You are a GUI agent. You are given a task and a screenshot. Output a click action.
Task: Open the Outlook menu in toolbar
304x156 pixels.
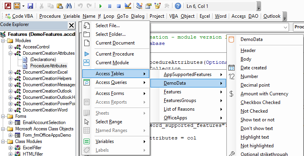point(272,16)
